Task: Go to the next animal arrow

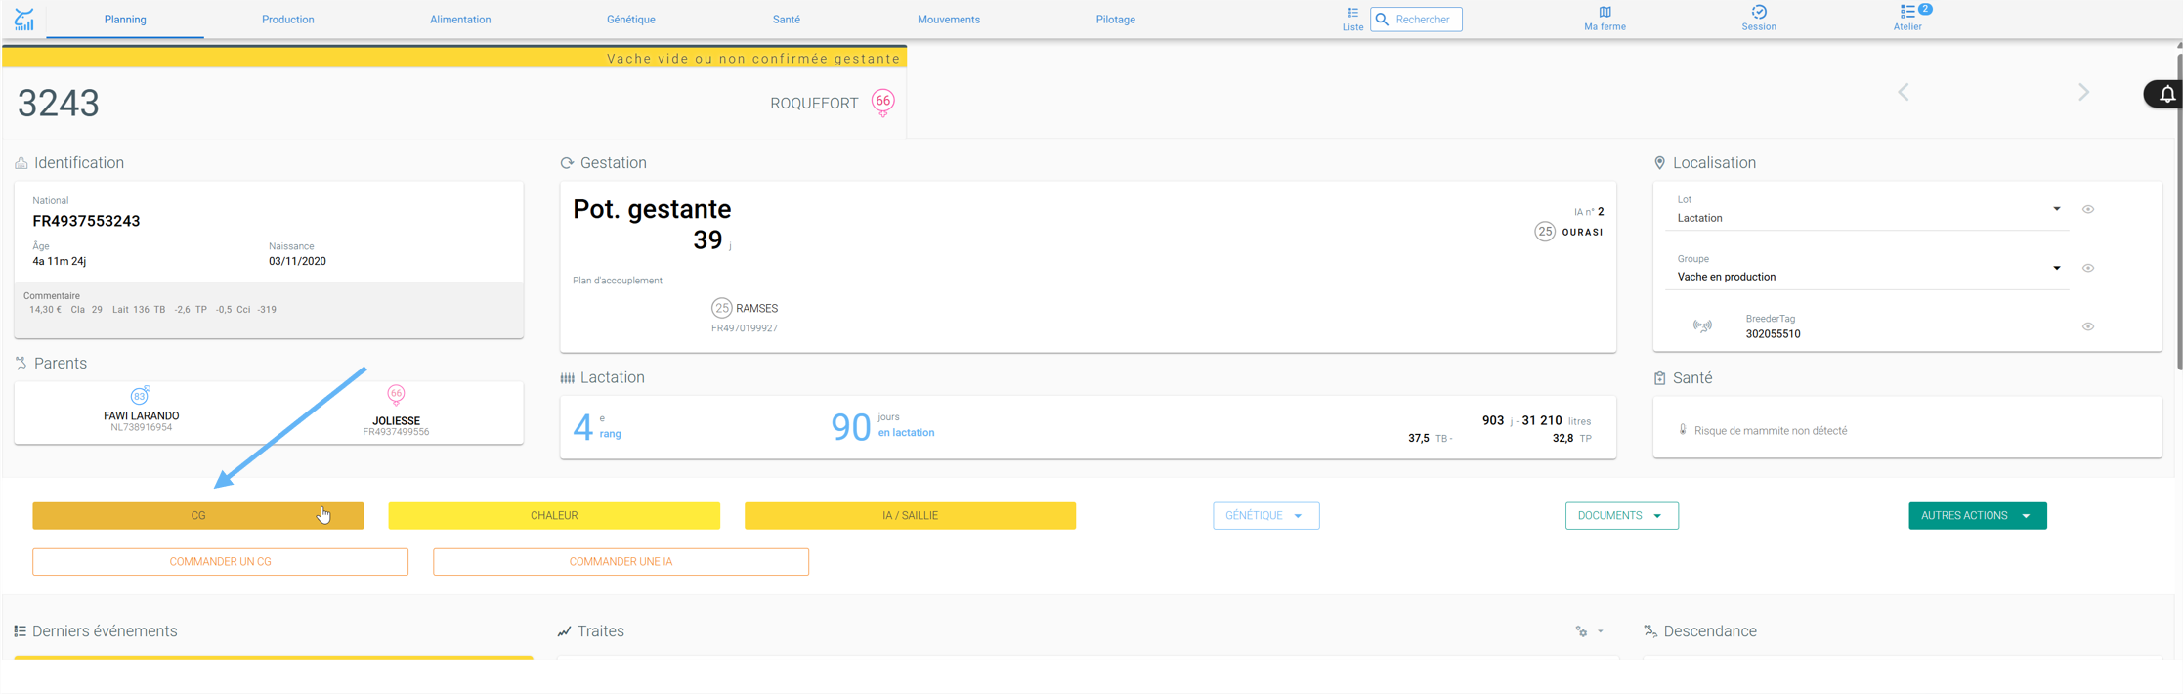Action: tap(2083, 92)
